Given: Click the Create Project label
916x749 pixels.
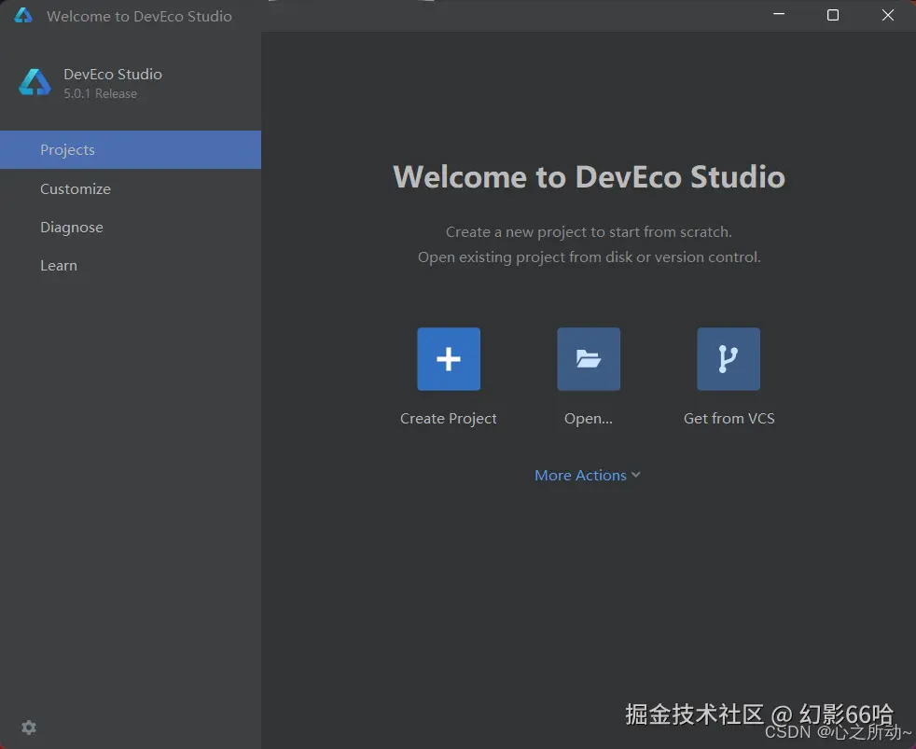Looking at the screenshot, I should pyautogui.click(x=448, y=418).
